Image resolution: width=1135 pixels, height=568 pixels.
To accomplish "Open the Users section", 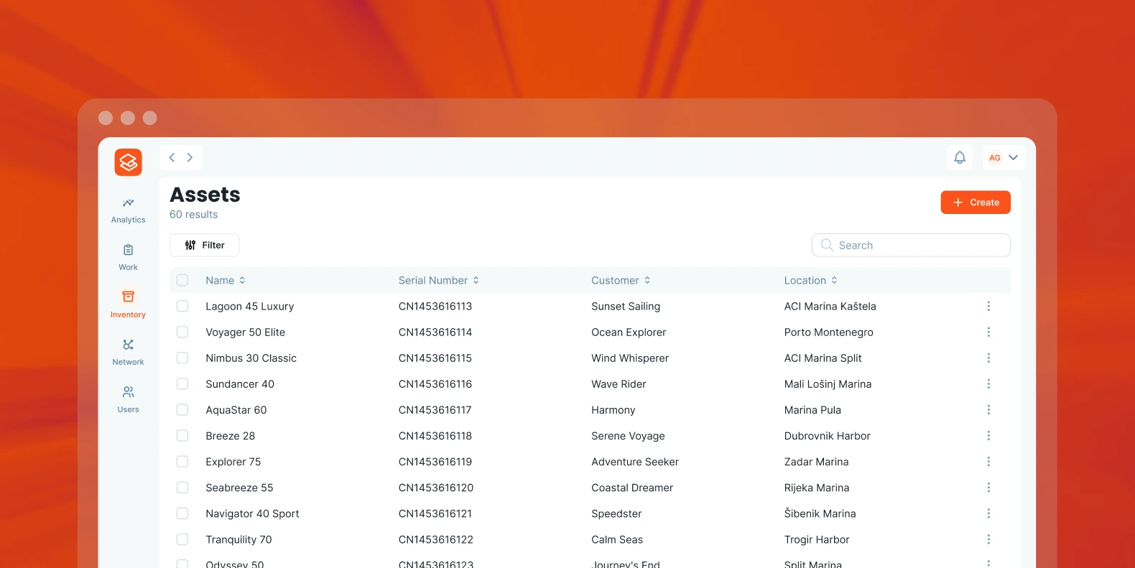I will (x=128, y=400).
